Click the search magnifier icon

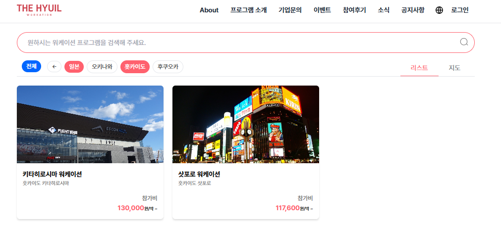464,42
